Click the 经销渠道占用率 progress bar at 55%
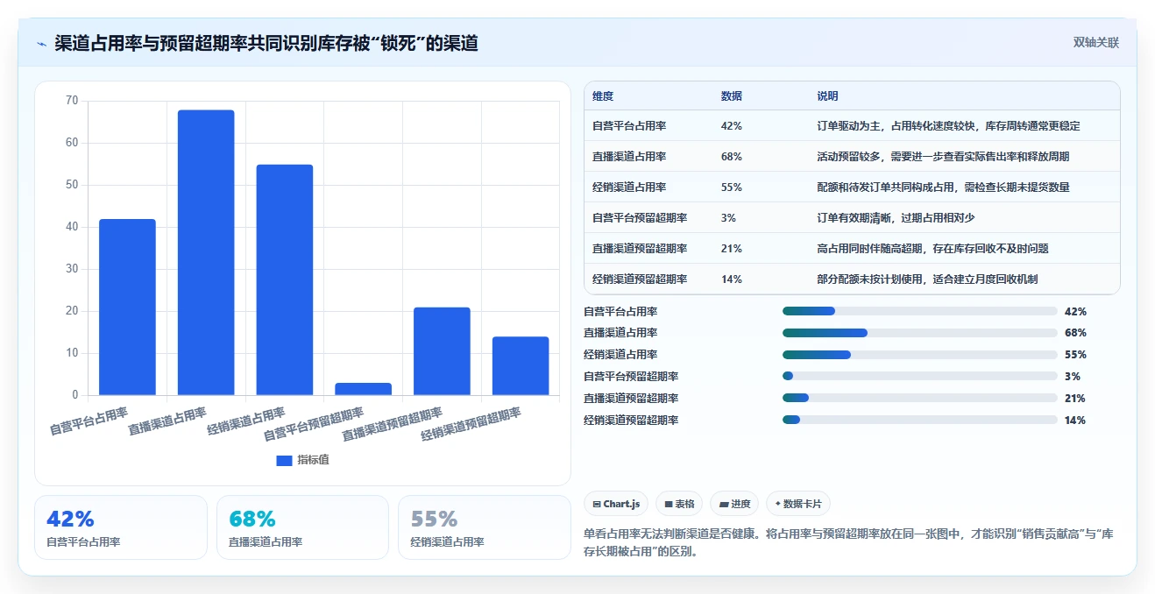The height and width of the screenshot is (594, 1155). pyautogui.click(x=920, y=355)
